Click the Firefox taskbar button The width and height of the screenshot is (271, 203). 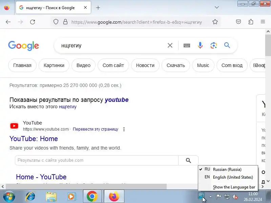114,196
